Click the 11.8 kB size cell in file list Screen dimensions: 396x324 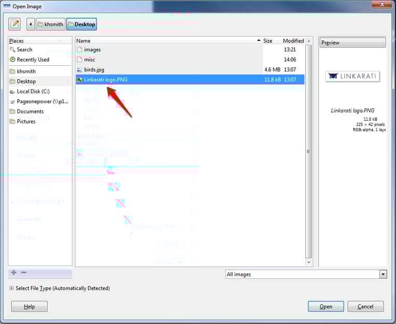[272, 79]
